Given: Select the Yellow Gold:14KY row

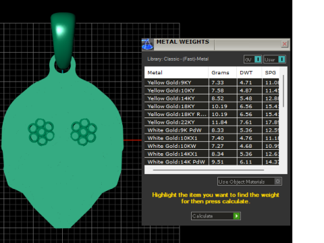Looking at the screenshot, I should coord(212,99).
